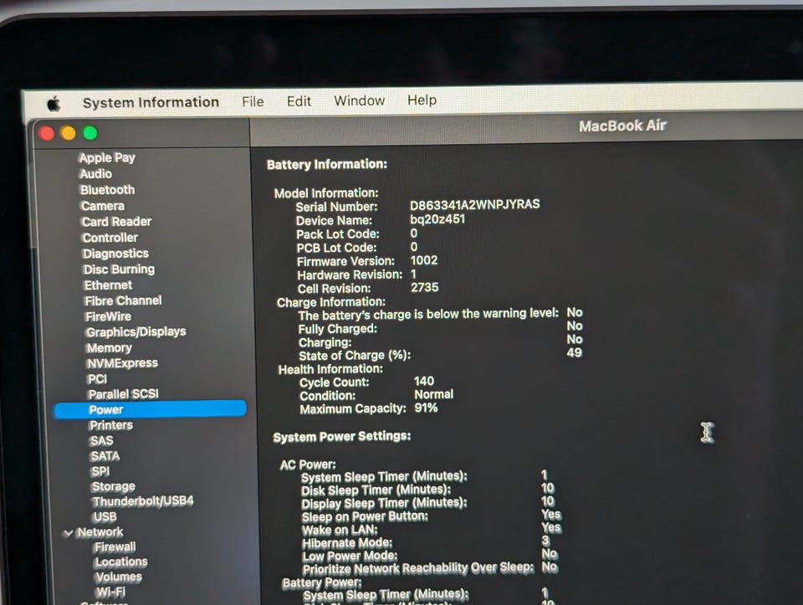Click firmware version value 1002
The width and height of the screenshot is (803, 605).
tap(424, 260)
